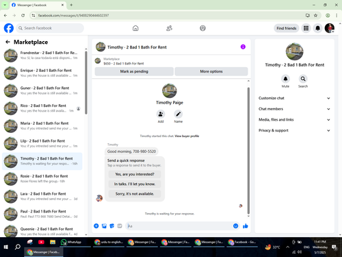Bookmark this page with the star icon
Viewport: 342px width, 257px height.
point(315,15)
